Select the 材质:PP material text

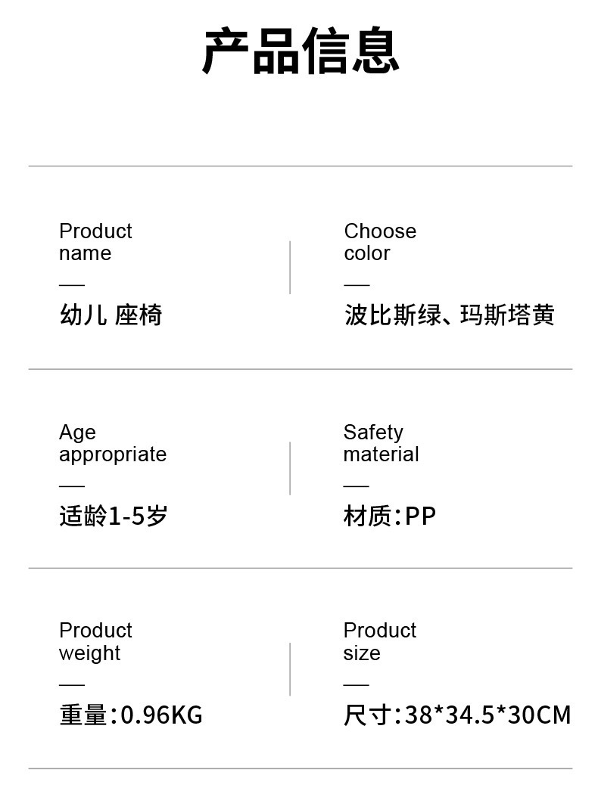(x=390, y=516)
